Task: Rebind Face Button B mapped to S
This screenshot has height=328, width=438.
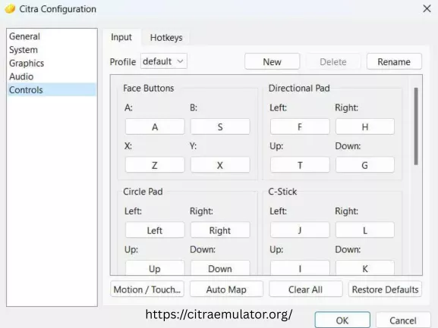Action: click(x=220, y=127)
